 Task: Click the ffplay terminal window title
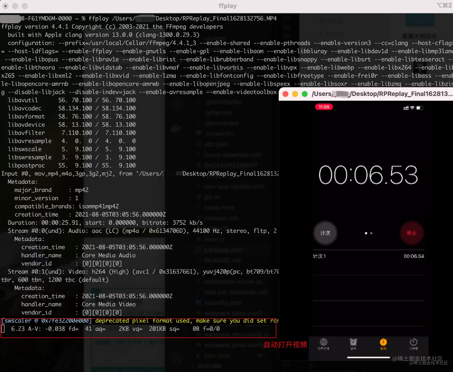[x=227, y=6]
